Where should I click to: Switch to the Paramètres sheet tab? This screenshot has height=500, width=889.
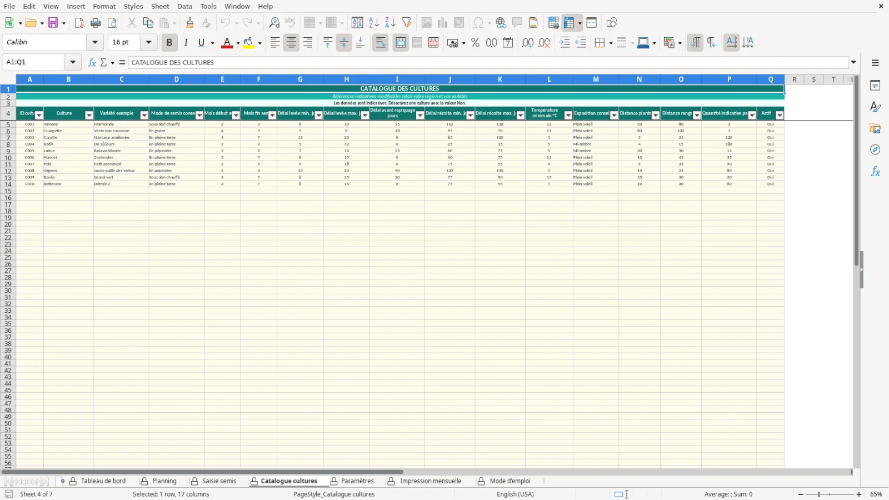[357, 481]
